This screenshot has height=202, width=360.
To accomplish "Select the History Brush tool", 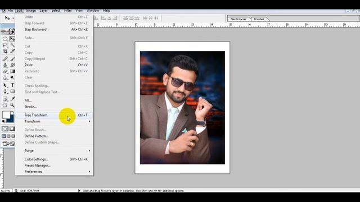I will pos(12,65).
